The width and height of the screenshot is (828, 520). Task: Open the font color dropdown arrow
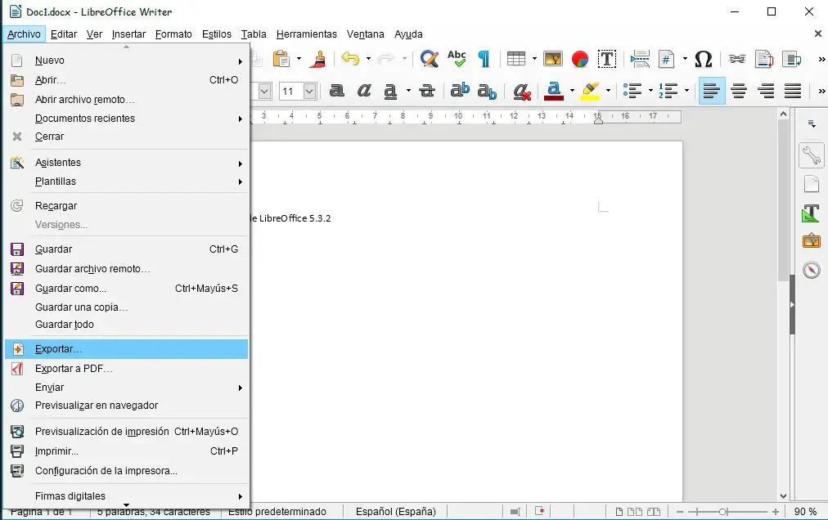[572, 91]
